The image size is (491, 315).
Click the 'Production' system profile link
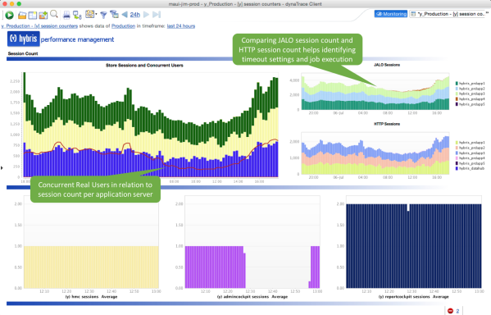(x=124, y=26)
